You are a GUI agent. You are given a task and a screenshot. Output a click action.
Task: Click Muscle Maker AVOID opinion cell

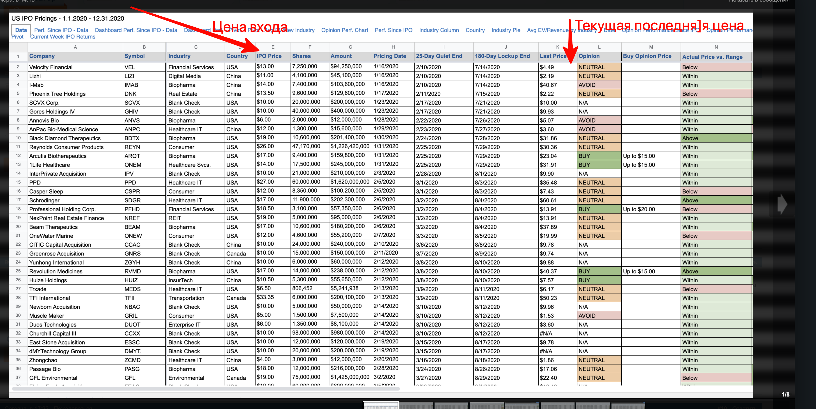coord(599,316)
